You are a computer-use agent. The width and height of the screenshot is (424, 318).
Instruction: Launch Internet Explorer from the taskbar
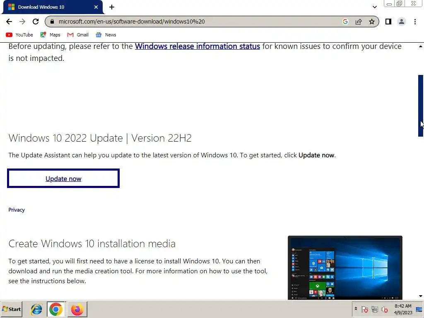coord(36,309)
